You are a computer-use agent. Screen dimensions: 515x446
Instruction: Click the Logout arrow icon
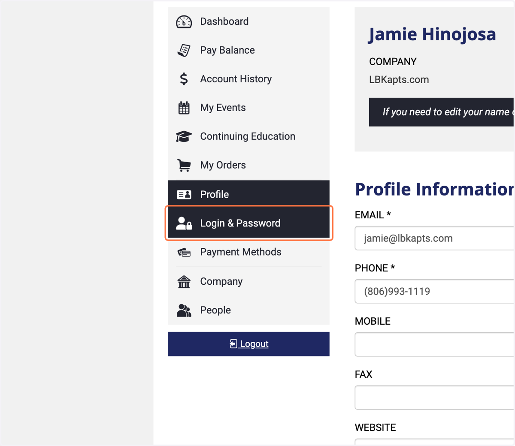coord(233,344)
